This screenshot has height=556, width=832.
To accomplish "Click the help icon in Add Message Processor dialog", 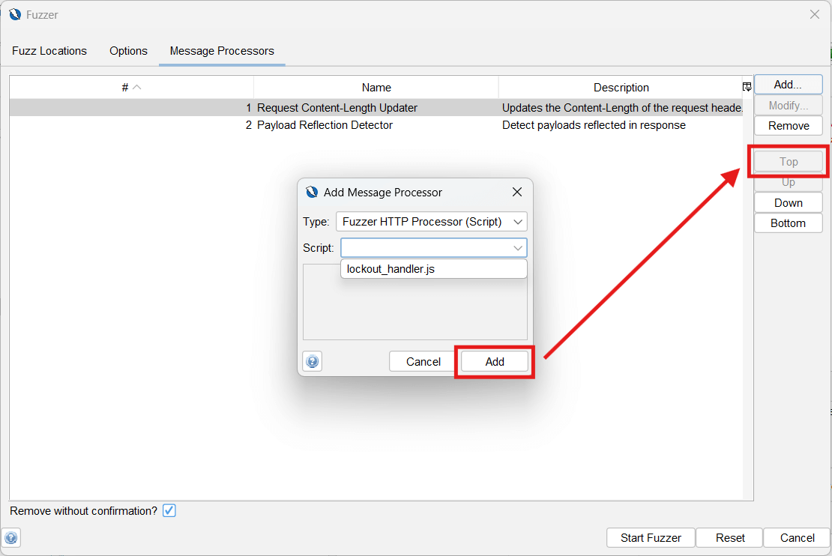I will coord(312,360).
